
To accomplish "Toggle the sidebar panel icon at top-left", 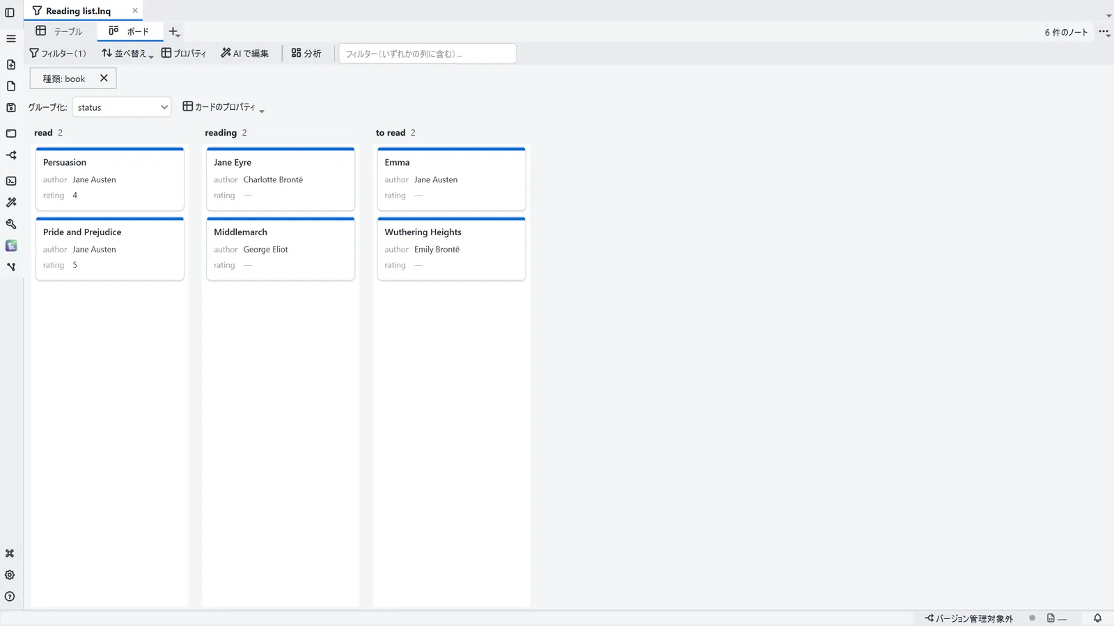I will tap(10, 13).
